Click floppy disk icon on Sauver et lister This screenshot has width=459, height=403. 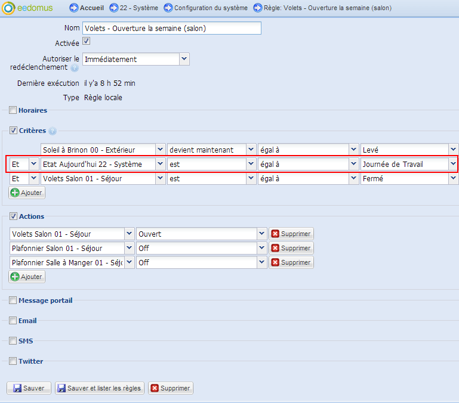click(x=61, y=388)
